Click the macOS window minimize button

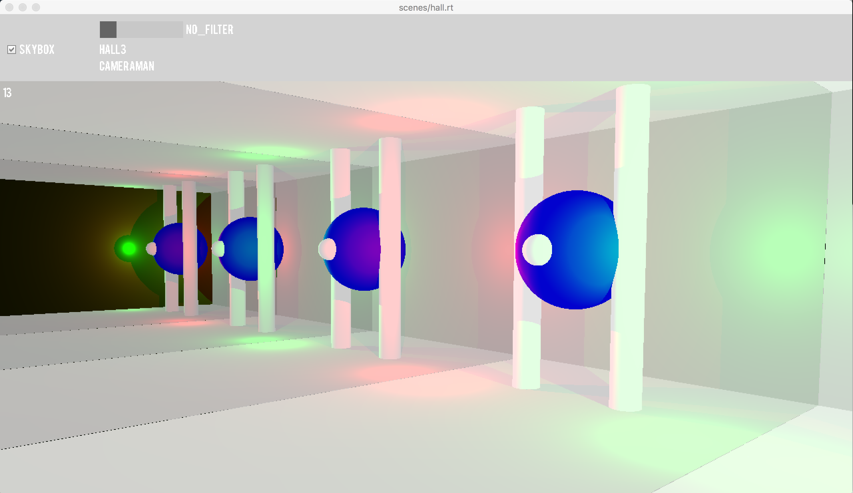click(23, 7)
